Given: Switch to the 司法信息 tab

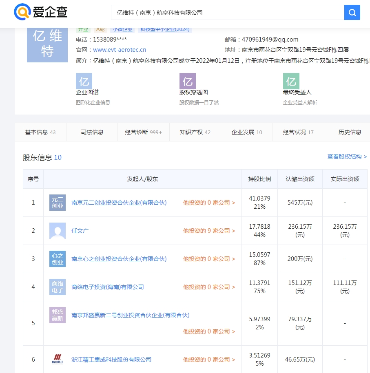Looking at the screenshot, I should 92,132.
